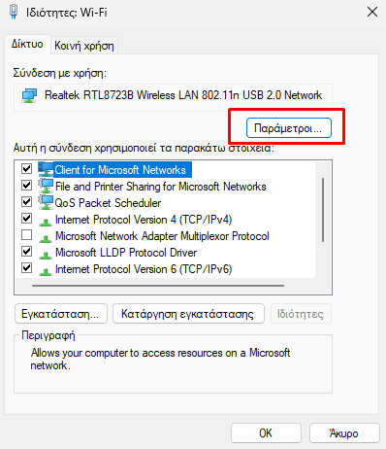386x449 pixels.
Task: Click the vertical scrollbar in components list
Action: click(x=323, y=210)
